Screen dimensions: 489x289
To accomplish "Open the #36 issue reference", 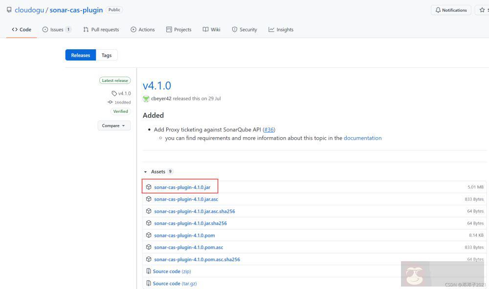I will [268, 130].
